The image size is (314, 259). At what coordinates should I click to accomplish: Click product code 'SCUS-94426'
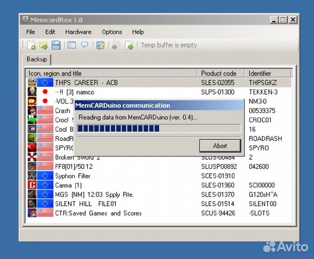(218, 213)
